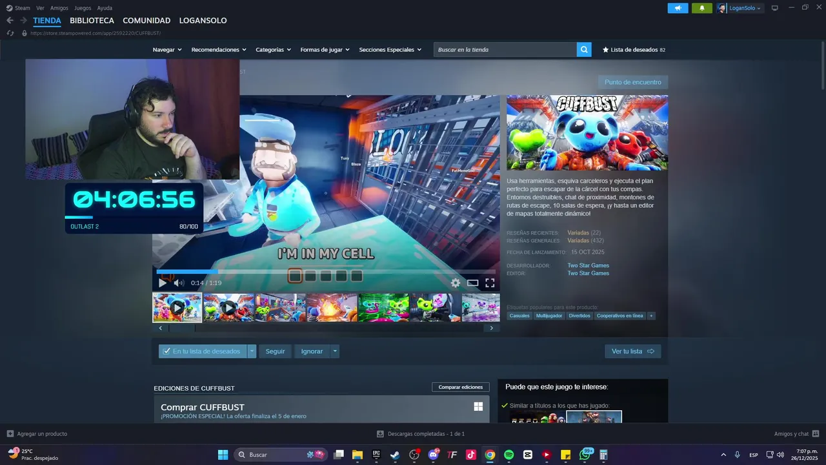Screen dimensions: 826x465
Task: Go forward with the navigation arrow
Action: point(23,21)
